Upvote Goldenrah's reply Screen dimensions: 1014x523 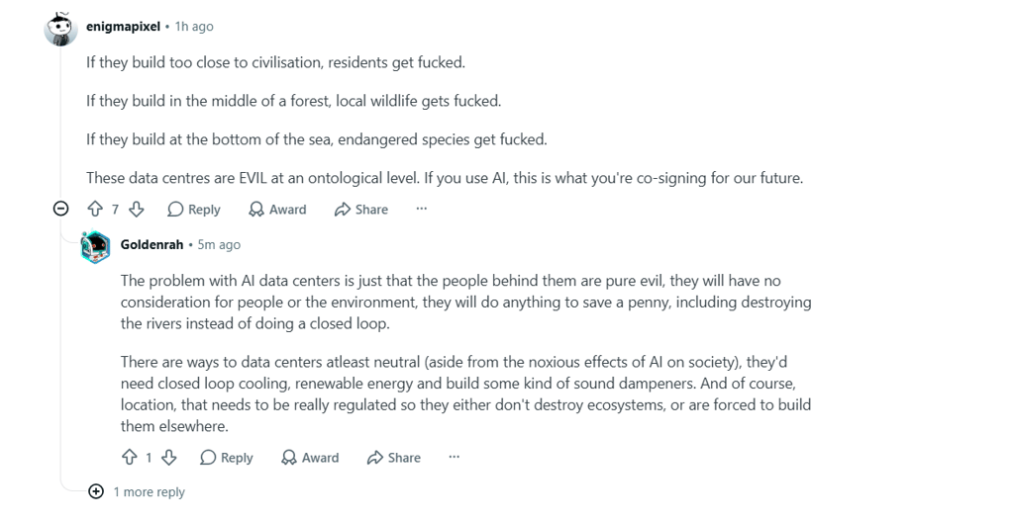pyautogui.click(x=130, y=457)
